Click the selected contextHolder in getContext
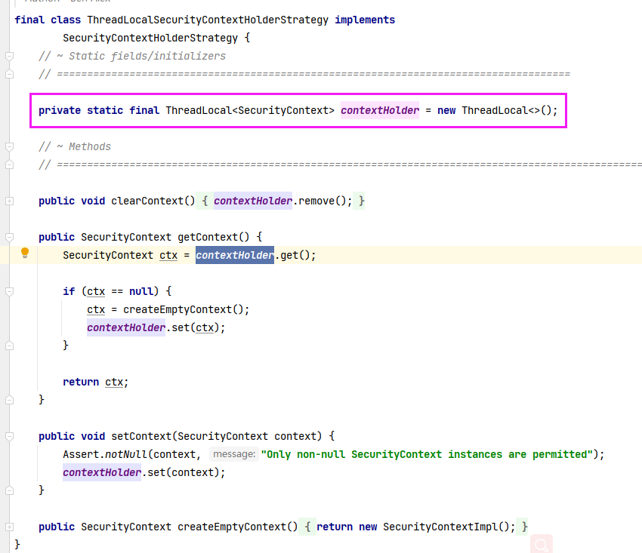This screenshot has height=553, width=642. pyautogui.click(x=235, y=255)
